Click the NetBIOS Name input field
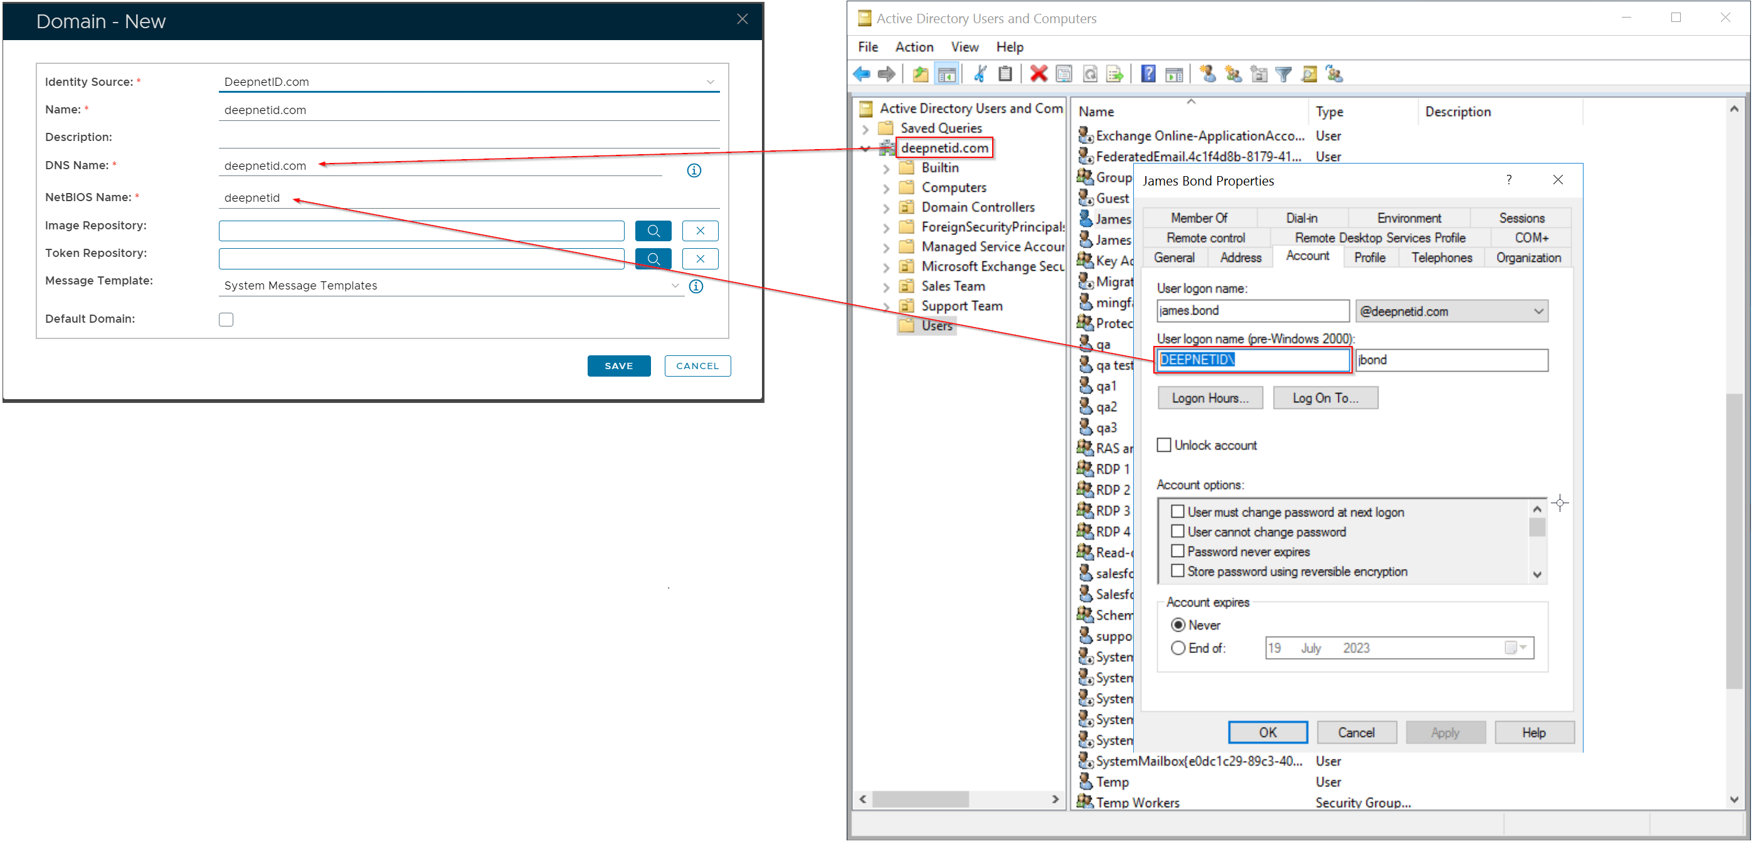This screenshot has height=846, width=1756. pyautogui.click(x=468, y=197)
